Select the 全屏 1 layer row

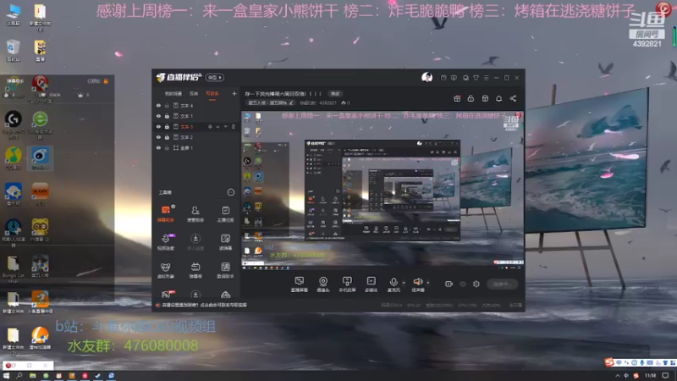(196, 147)
